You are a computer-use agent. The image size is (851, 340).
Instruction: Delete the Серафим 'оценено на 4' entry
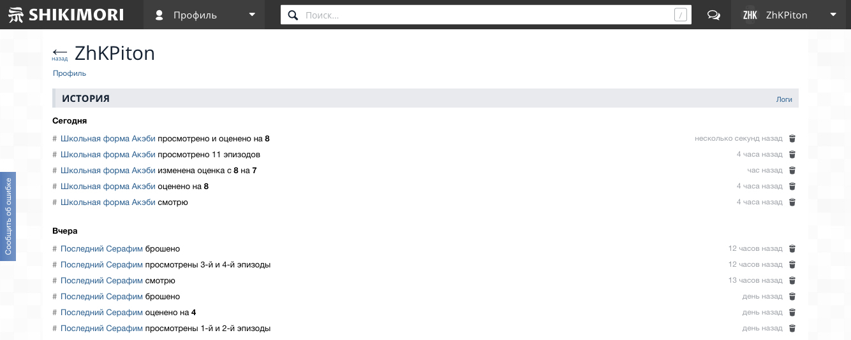792,312
